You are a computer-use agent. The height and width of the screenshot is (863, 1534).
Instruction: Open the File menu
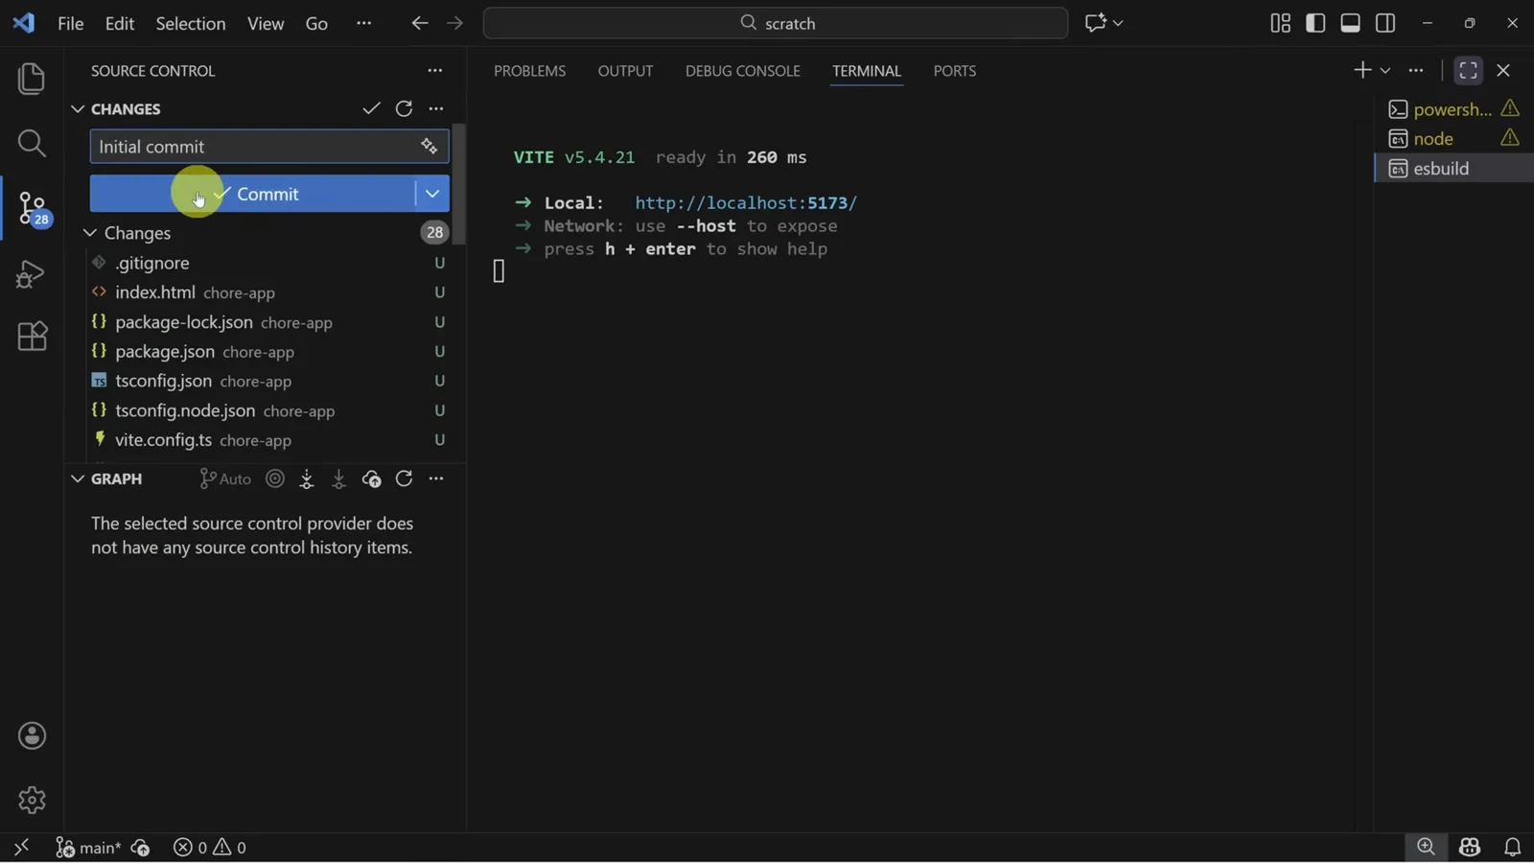click(71, 23)
